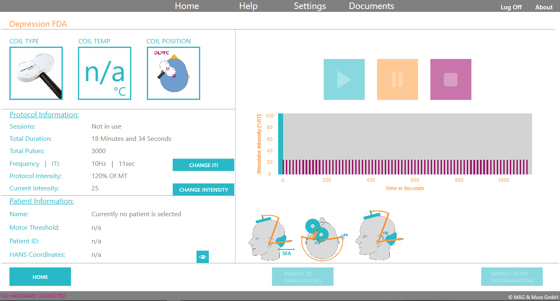Viewport: 560px width, 301px height.
Task: Open the Documents menu
Action: pyautogui.click(x=371, y=6)
